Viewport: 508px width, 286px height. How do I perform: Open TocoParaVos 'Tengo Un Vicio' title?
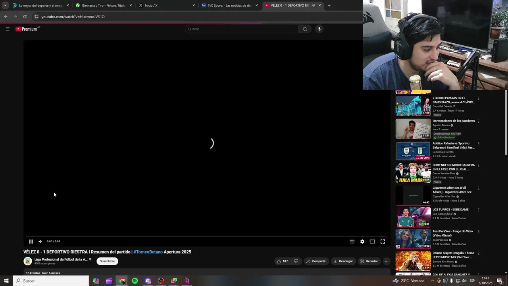(x=452, y=233)
